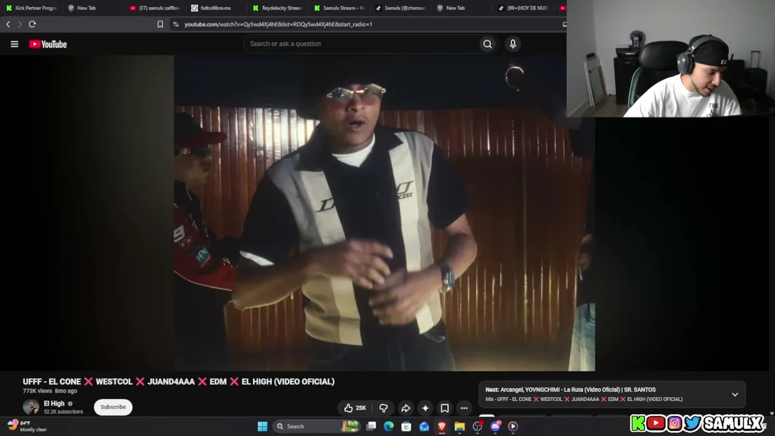Screen dimensions: 775x436
Task: Click the YouTube search input field
Action: [362, 44]
